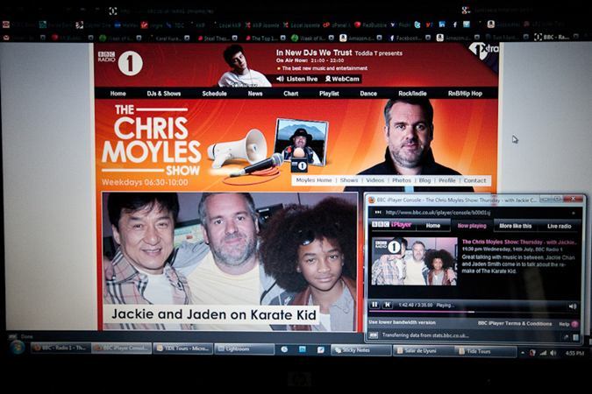This screenshot has height=394, width=592.
Task: Open the WebCam link in the header
Action: (x=342, y=79)
